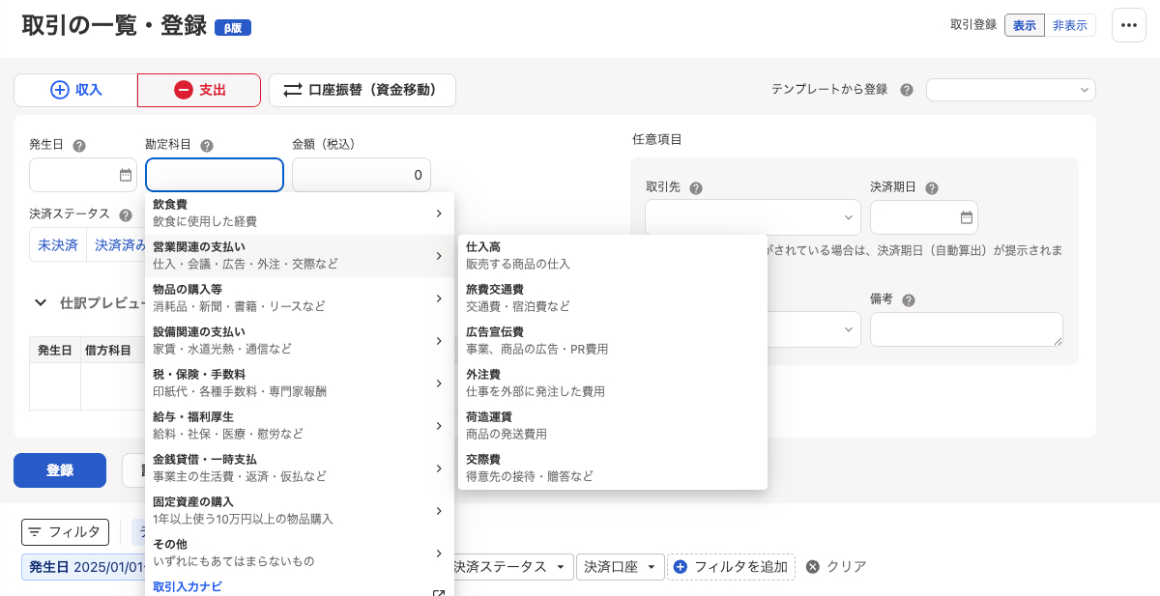Screen dimensions: 1160x596
Task: Click the 登録 button
Action: [60, 470]
